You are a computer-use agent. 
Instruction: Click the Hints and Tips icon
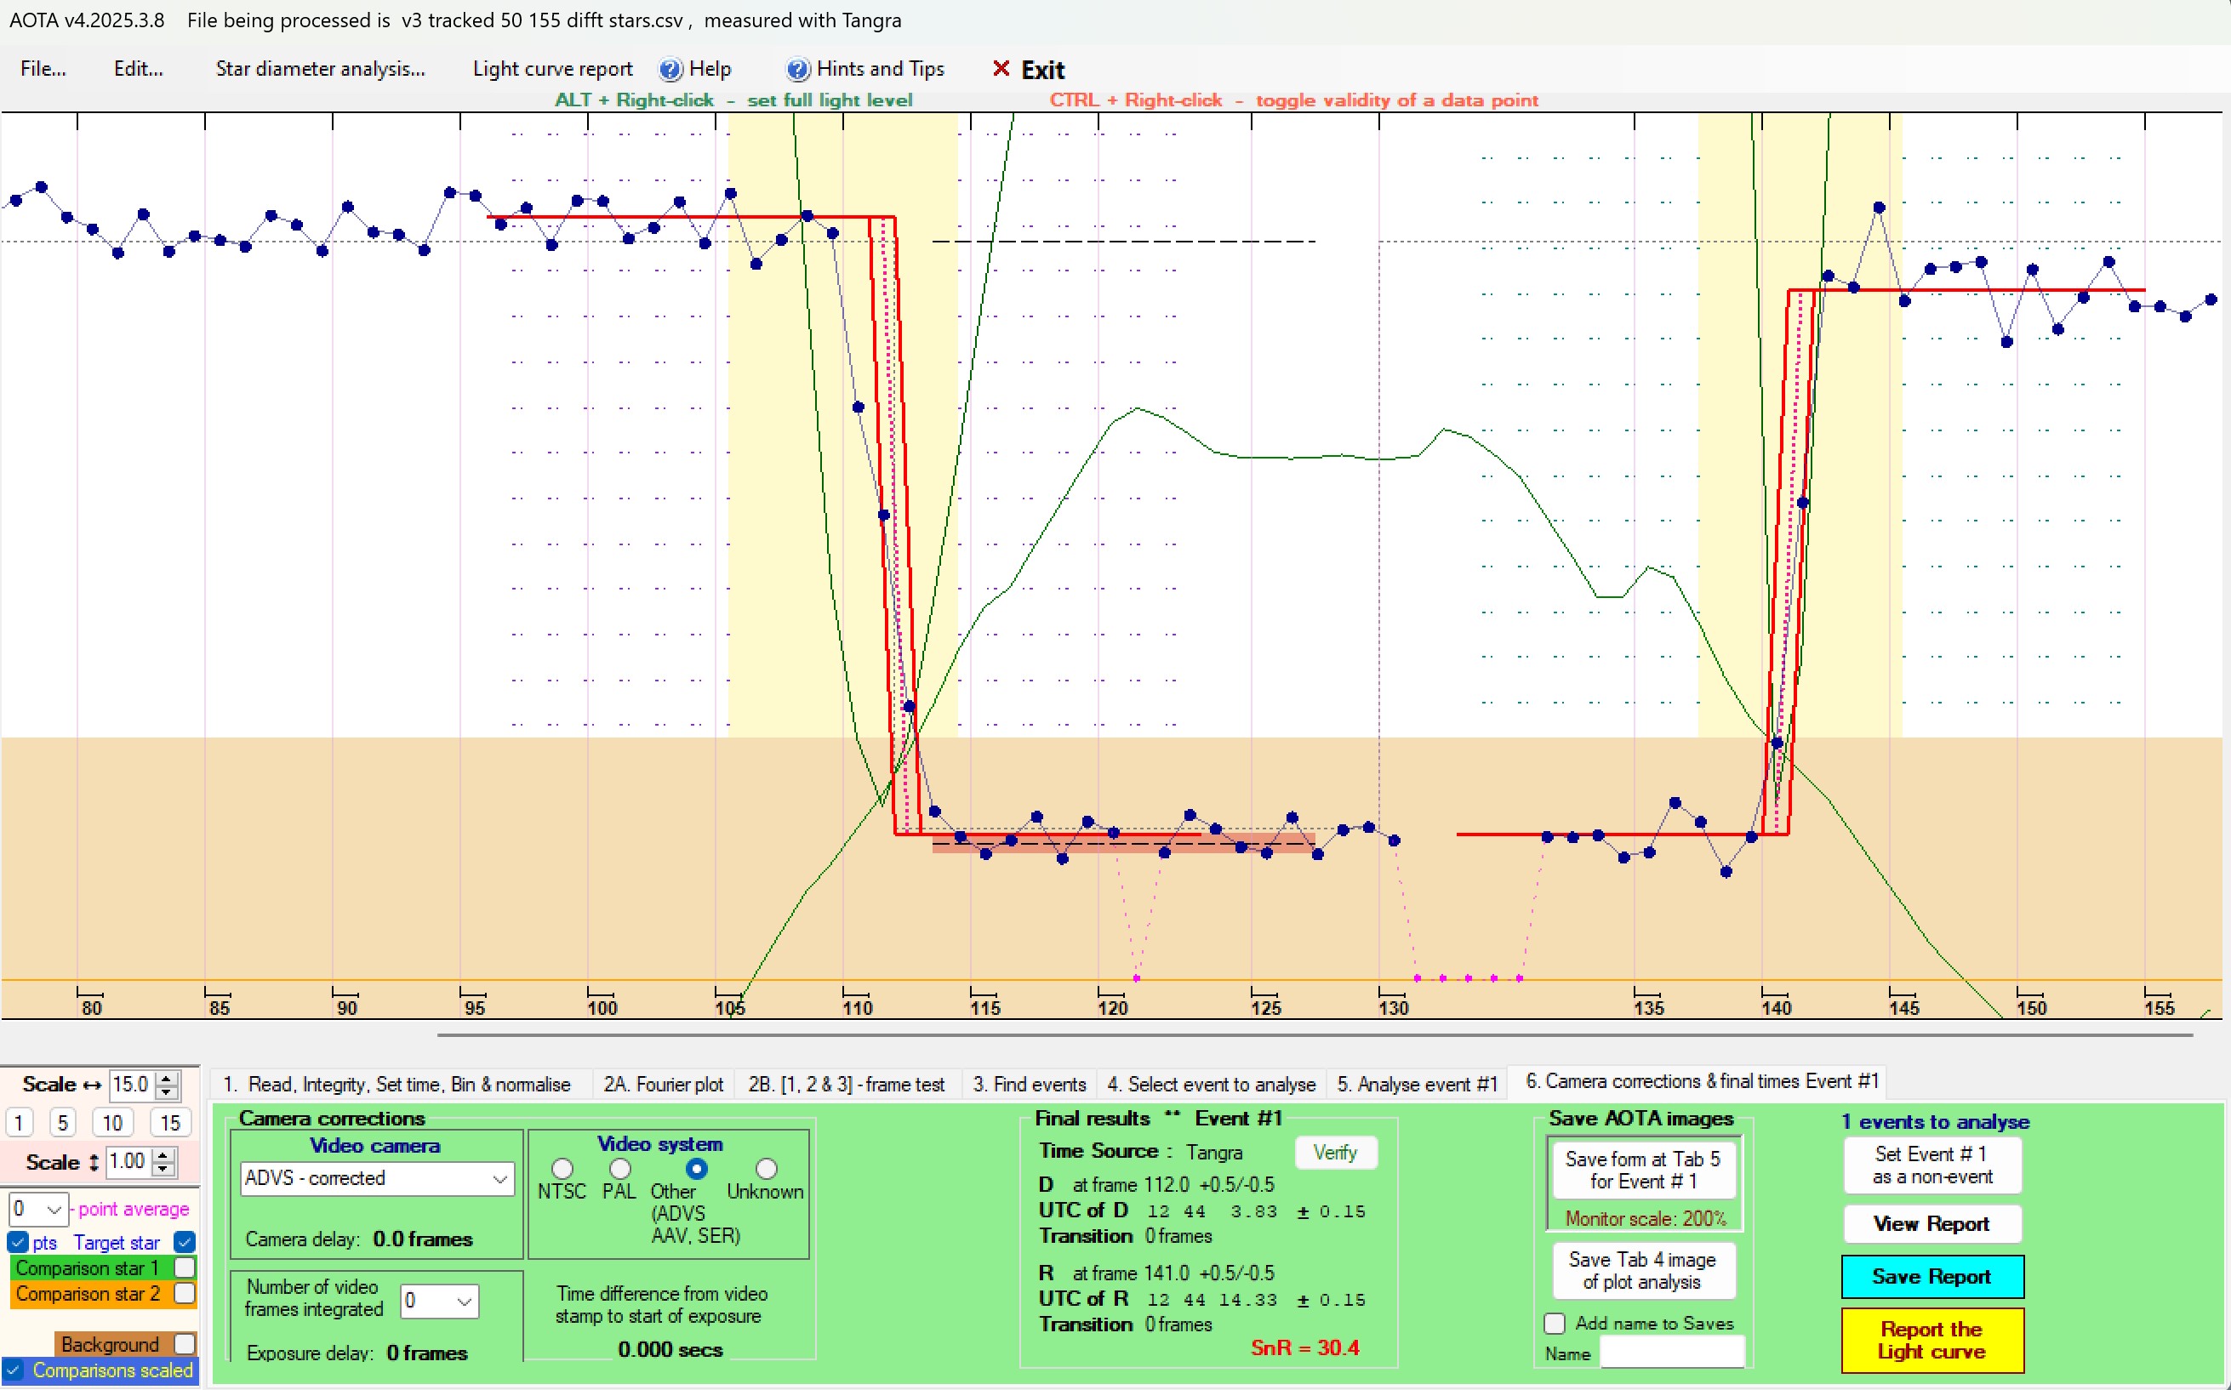(797, 70)
